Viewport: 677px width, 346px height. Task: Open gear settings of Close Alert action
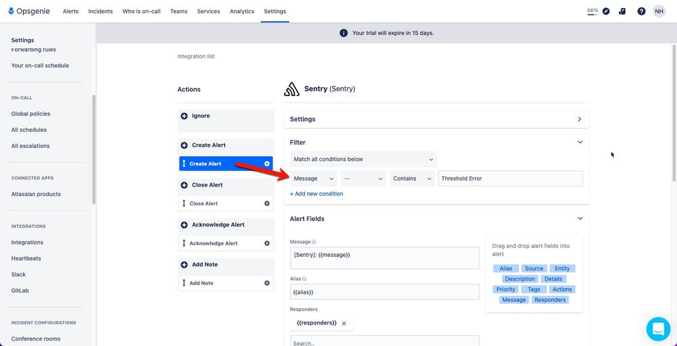pos(267,203)
